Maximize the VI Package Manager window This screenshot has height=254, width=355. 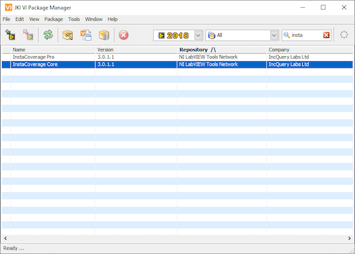(x=323, y=7)
